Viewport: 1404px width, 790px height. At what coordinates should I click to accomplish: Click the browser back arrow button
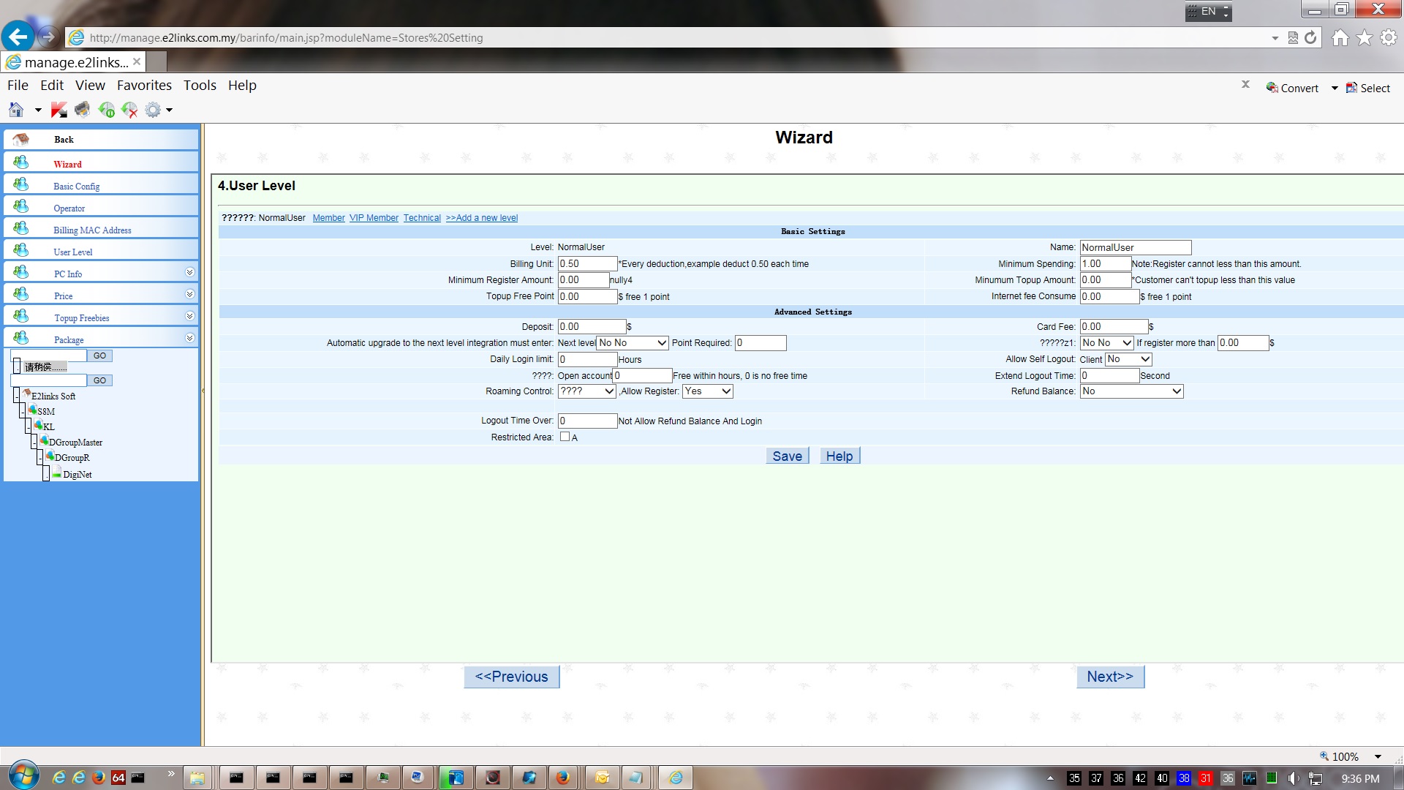click(18, 37)
